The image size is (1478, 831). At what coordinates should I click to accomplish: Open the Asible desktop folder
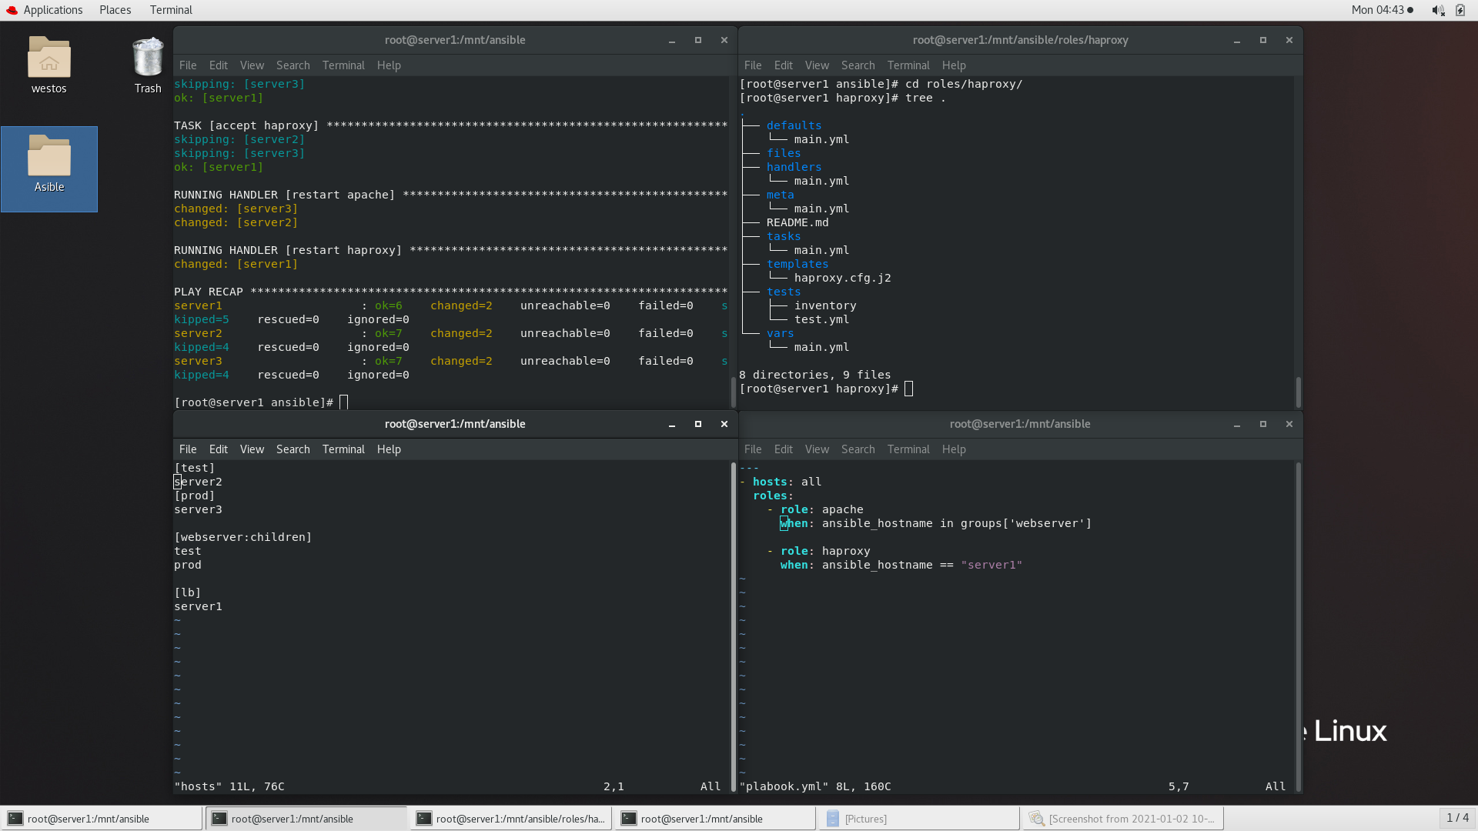point(48,156)
